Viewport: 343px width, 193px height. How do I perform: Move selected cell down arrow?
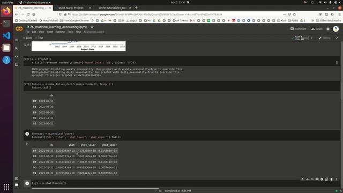307,179
